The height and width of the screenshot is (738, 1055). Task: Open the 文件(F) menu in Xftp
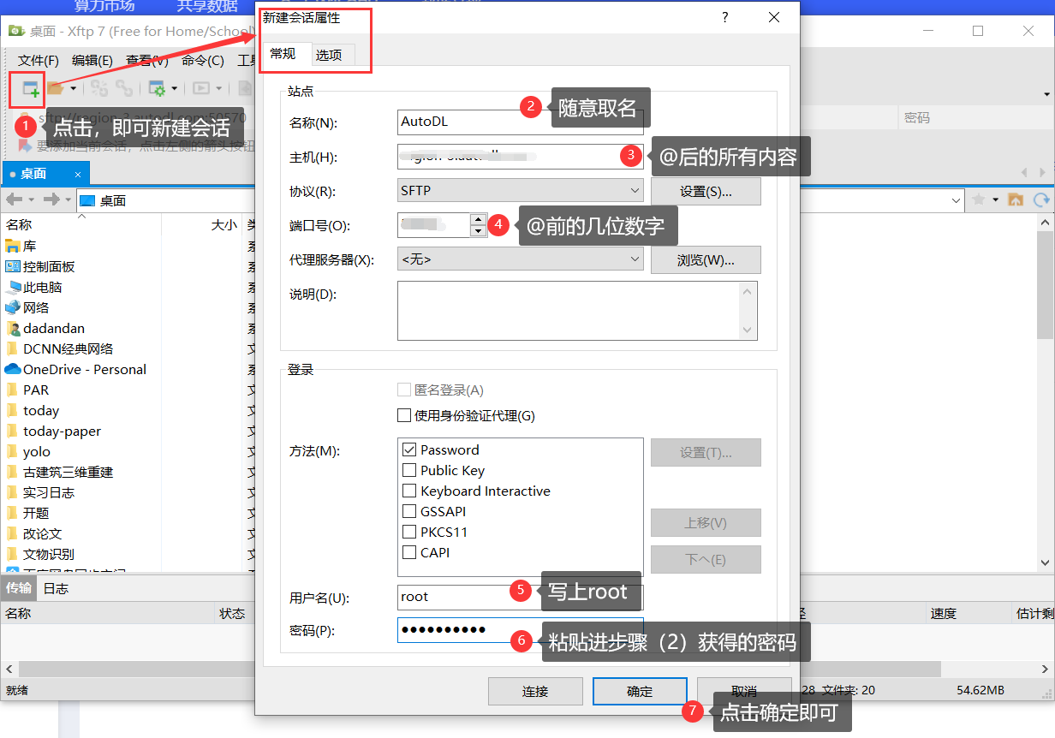pyautogui.click(x=39, y=61)
